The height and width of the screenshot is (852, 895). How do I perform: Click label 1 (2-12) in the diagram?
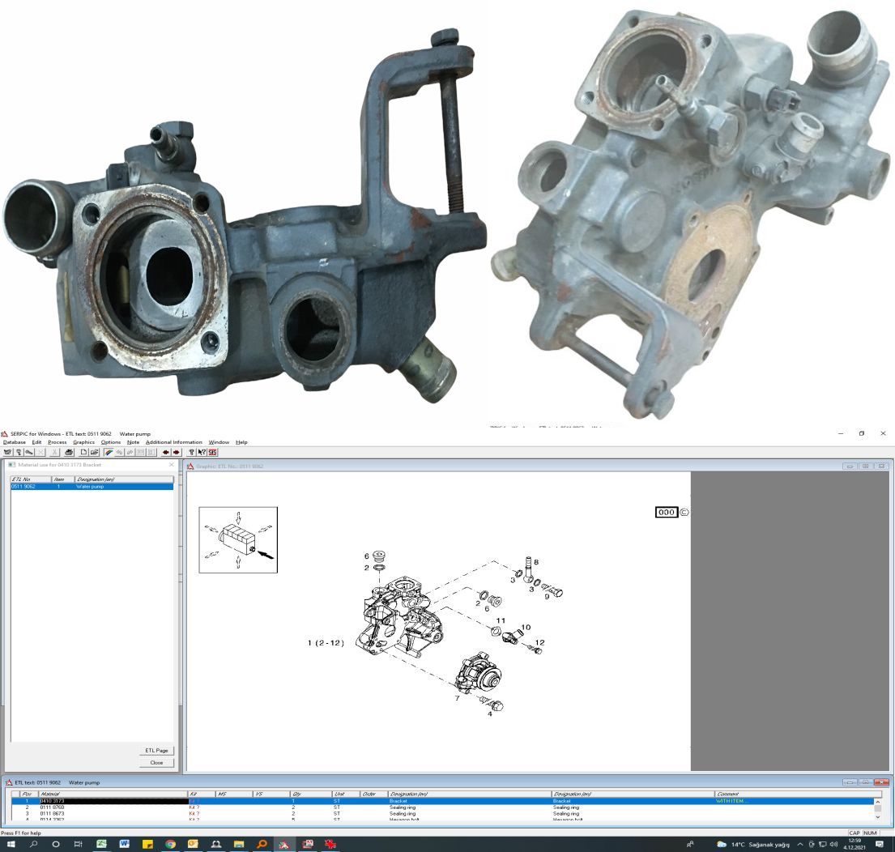(326, 643)
